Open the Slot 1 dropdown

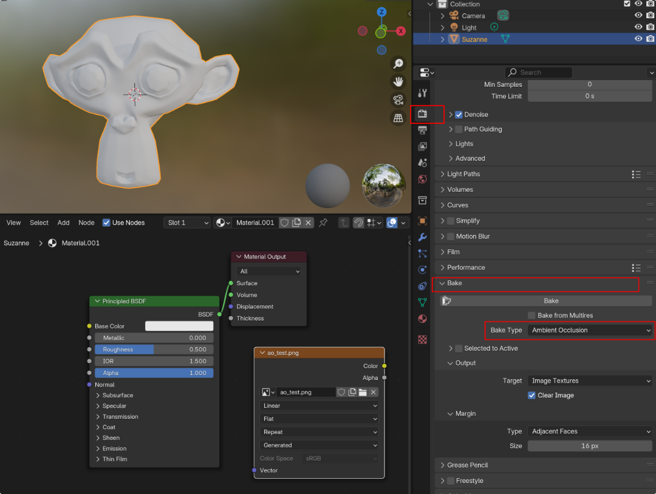pos(187,223)
